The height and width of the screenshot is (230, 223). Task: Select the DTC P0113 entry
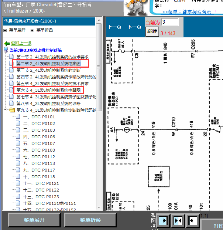point(39,163)
